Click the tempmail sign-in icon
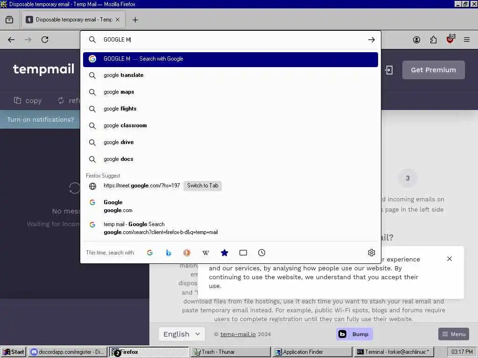 (389, 70)
